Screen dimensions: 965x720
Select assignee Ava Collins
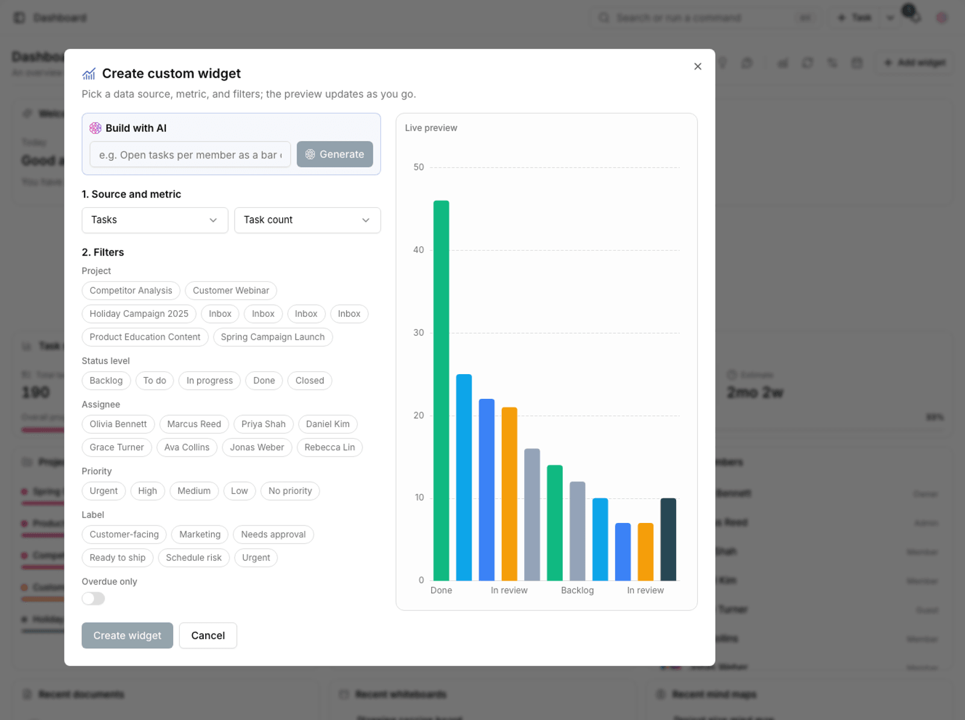[x=187, y=448]
